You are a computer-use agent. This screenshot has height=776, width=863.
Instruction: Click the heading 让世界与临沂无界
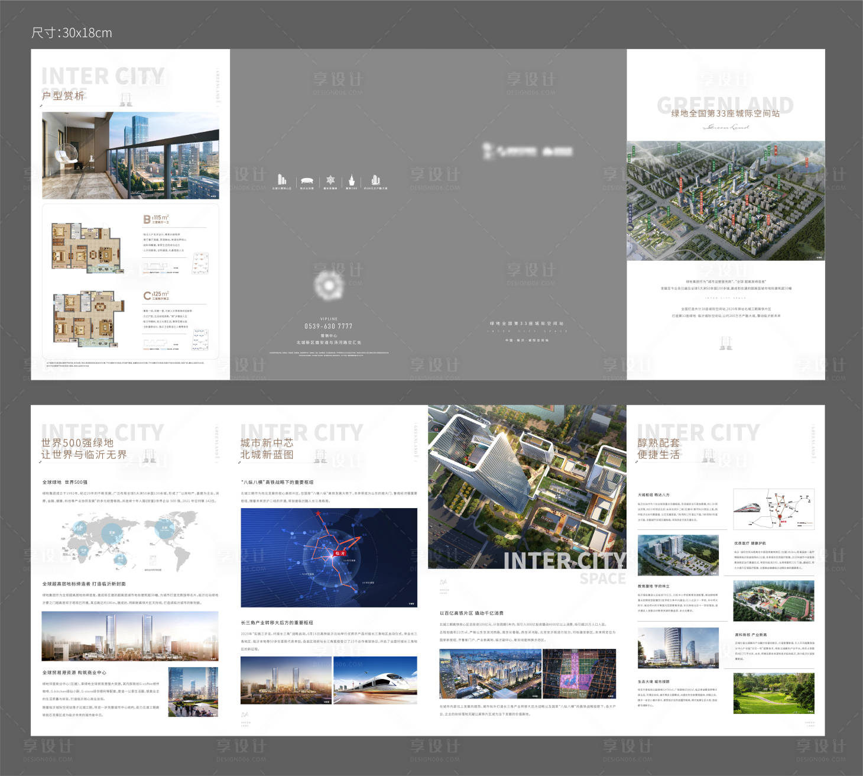tap(84, 455)
